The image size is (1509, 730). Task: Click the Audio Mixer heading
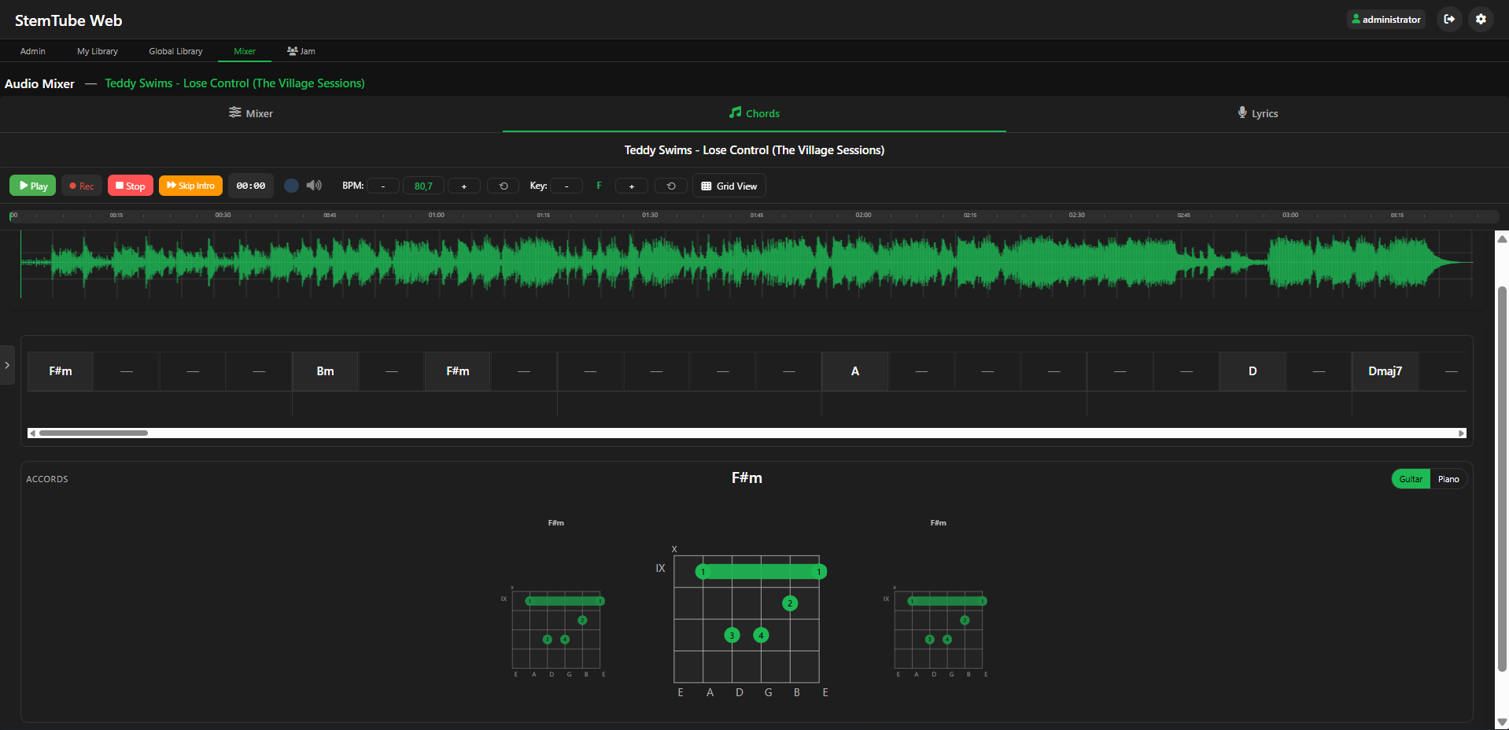point(39,83)
